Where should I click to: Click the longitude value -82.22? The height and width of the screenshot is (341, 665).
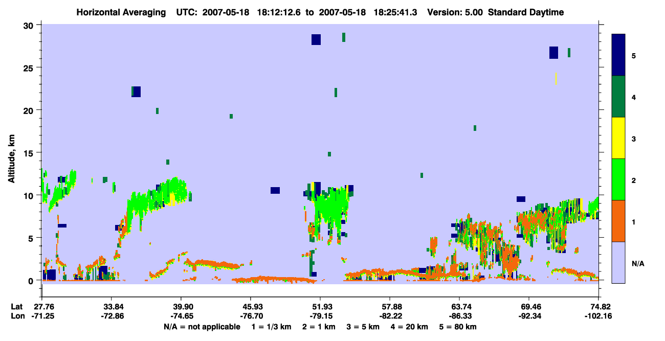coord(390,316)
